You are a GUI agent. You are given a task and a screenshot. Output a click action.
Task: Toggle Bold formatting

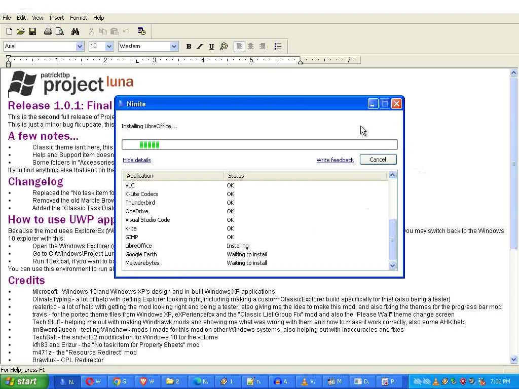189,46
